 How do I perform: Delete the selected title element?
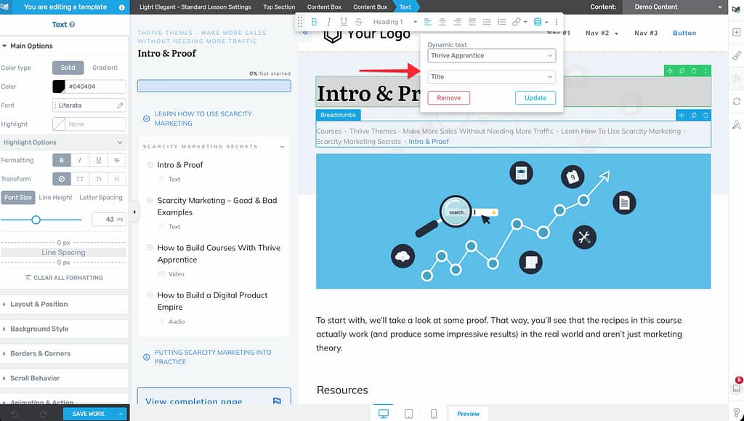pos(694,71)
